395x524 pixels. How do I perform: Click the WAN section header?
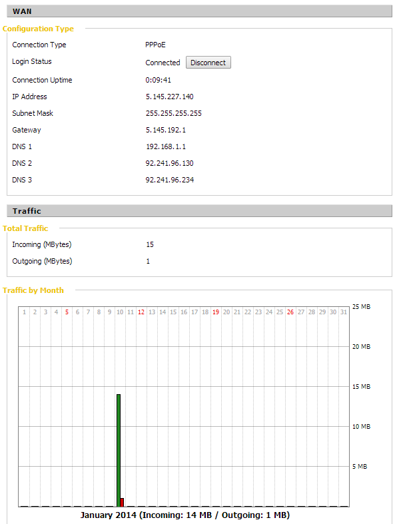pos(199,11)
